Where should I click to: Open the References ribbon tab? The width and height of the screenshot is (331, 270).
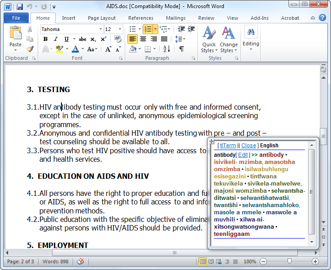coord(141,18)
